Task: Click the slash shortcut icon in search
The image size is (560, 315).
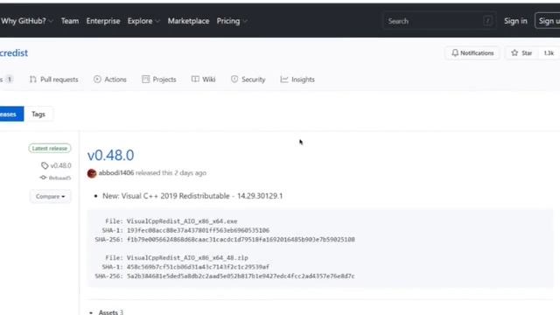Action: [488, 21]
